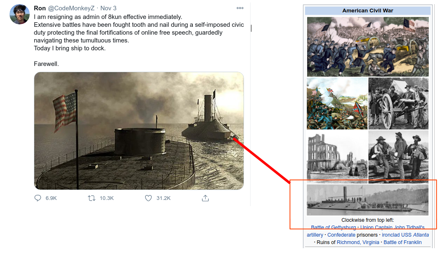Click the display name Ron
This screenshot has height=256, width=445.
[x=40, y=8]
